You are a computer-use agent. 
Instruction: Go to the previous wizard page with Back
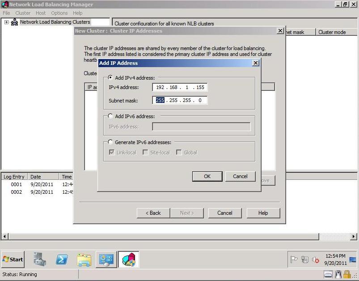pos(153,213)
